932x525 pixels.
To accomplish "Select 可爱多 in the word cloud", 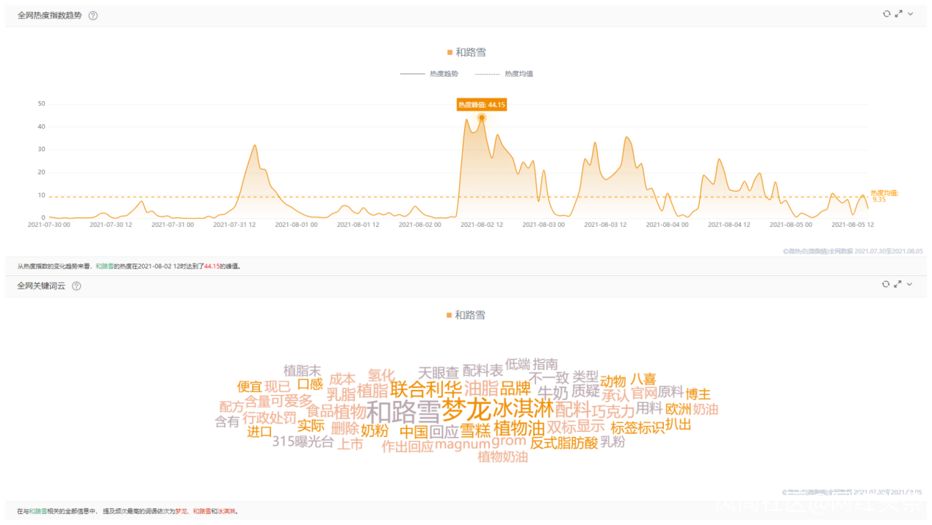I will [292, 402].
